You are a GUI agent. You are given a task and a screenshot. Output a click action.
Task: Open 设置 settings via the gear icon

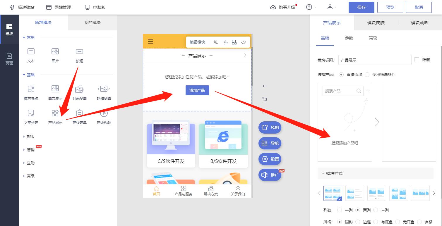tap(269, 159)
